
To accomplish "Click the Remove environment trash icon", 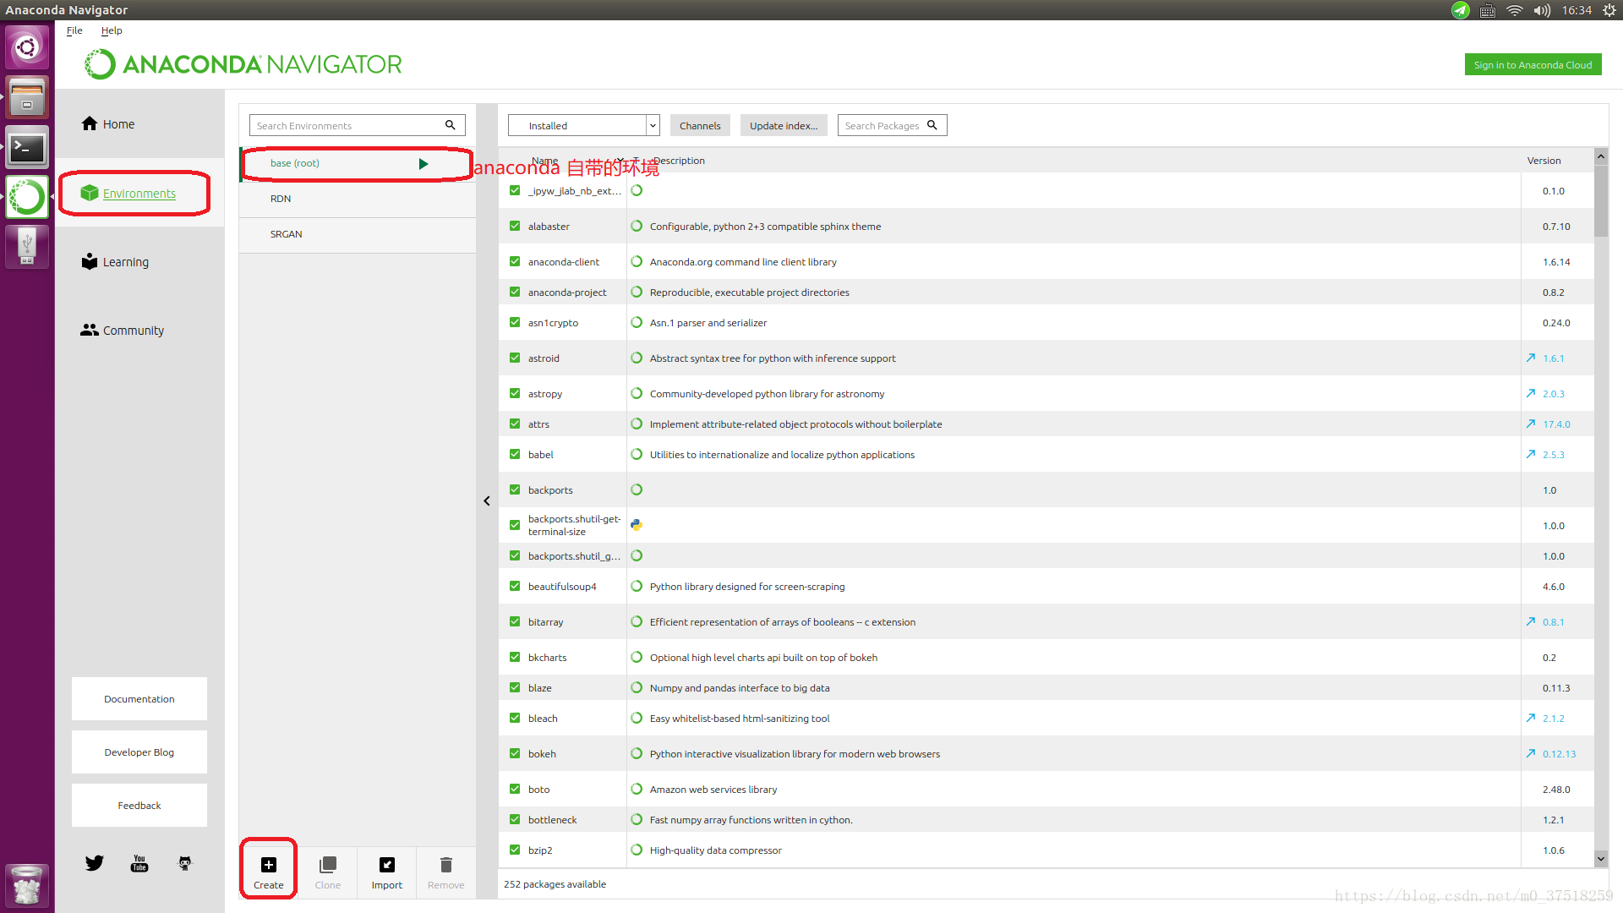I will tap(446, 865).
